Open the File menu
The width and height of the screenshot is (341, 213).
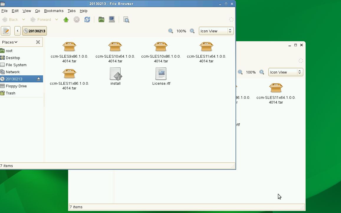coord(4,11)
